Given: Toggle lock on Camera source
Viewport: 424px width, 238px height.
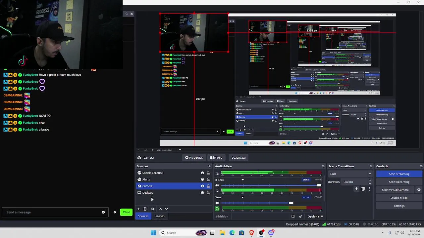Looking at the screenshot, I should tap(208, 186).
